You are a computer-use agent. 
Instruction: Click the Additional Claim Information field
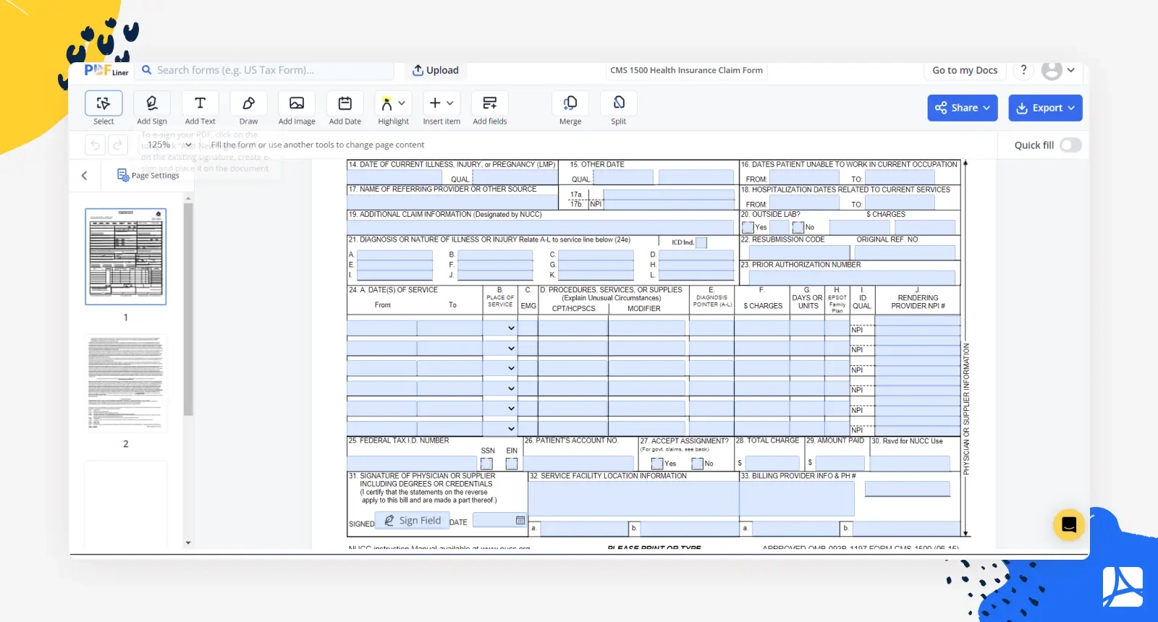540,226
